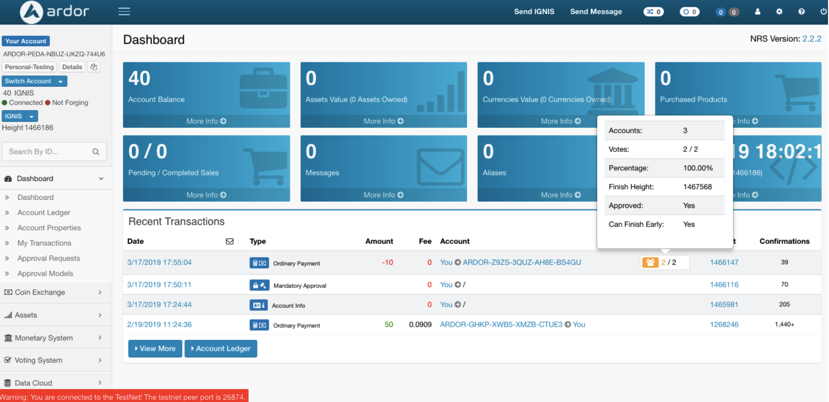Click the envelope icon in Date column header

coord(230,241)
